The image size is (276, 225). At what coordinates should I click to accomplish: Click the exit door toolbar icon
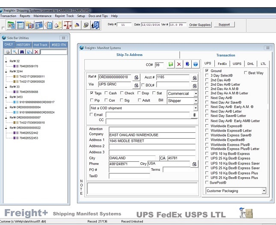tap(95, 25)
